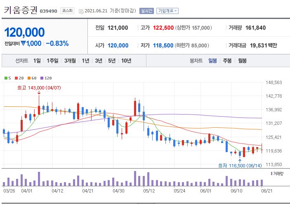Select the 3개월 line chart tab

[70, 61]
